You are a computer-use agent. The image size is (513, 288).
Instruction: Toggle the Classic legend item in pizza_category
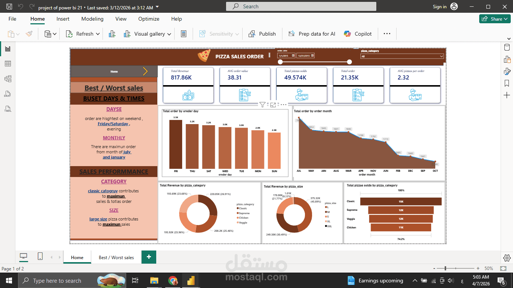tap(242, 208)
